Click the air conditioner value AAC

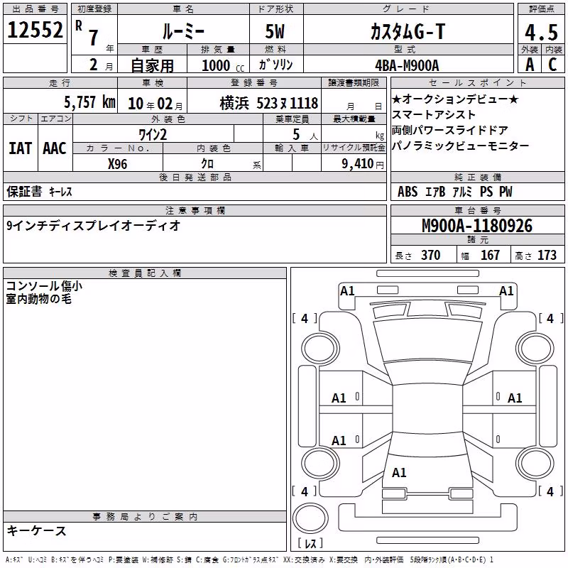(x=55, y=148)
